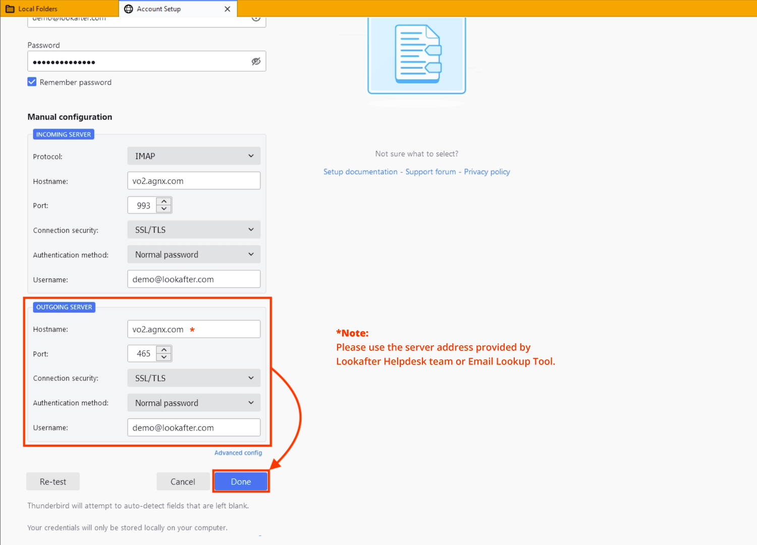The image size is (757, 545).
Task: Open the incoming Protocol IMAP dropdown
Action: (194, 156)
